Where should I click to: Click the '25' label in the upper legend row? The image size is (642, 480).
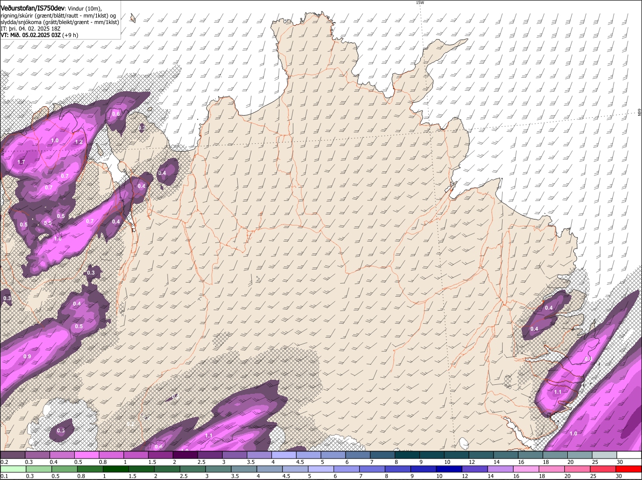point(594,462)
